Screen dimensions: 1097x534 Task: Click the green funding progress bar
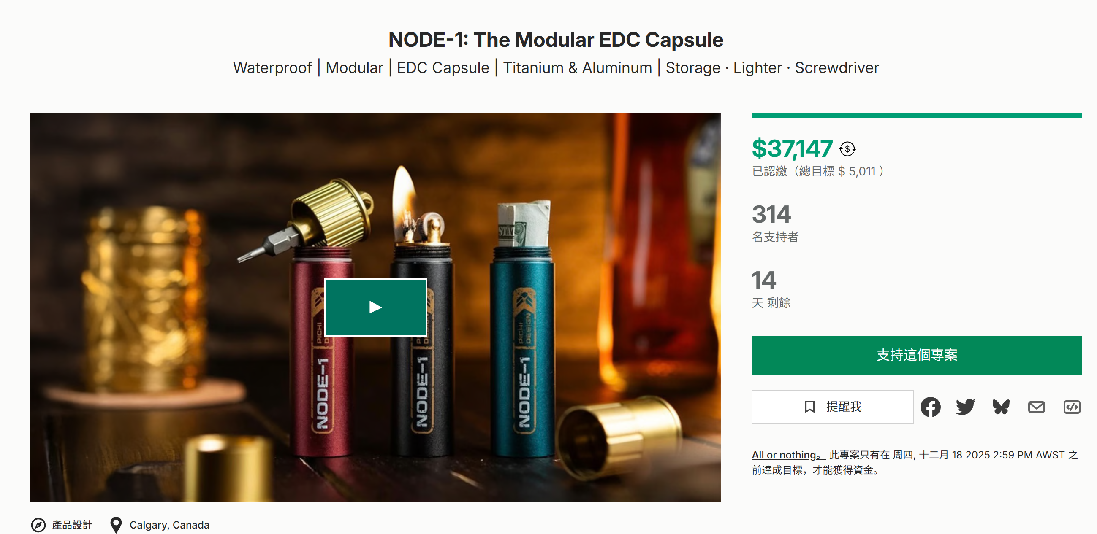pos(916,115)
